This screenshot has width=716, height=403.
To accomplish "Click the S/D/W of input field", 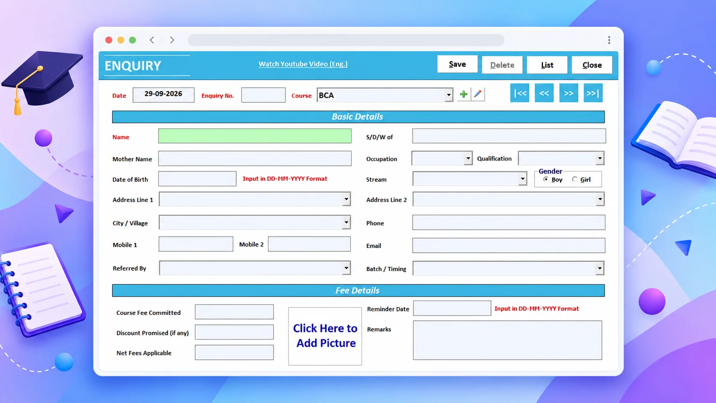I will [509, 136].
